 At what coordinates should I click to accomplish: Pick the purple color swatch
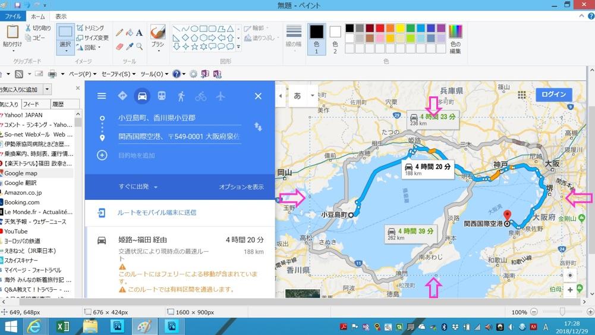[x=441, y=28]
